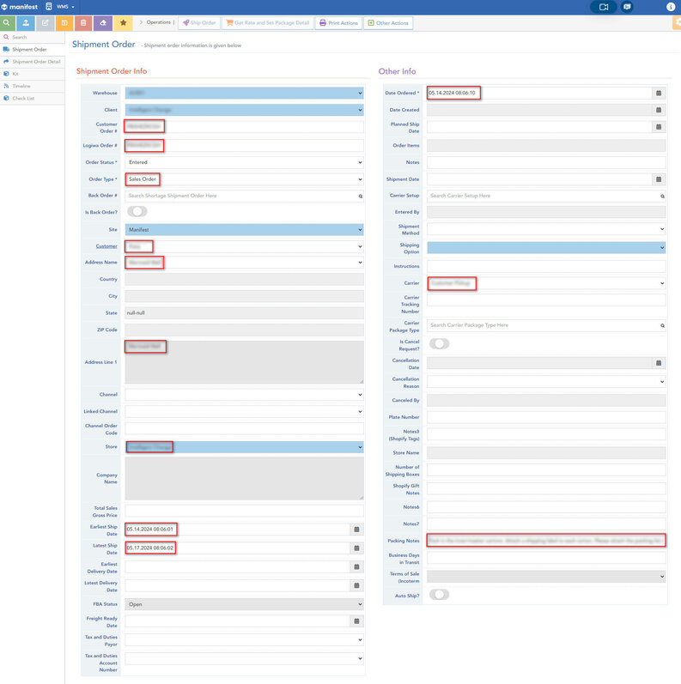The image size is (681, 684).
Task: Click the Print Actions button
Action: click(338, 22)
